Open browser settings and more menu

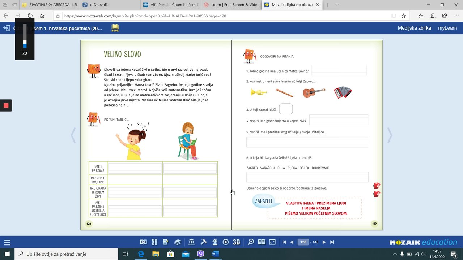tap(456, 16)
